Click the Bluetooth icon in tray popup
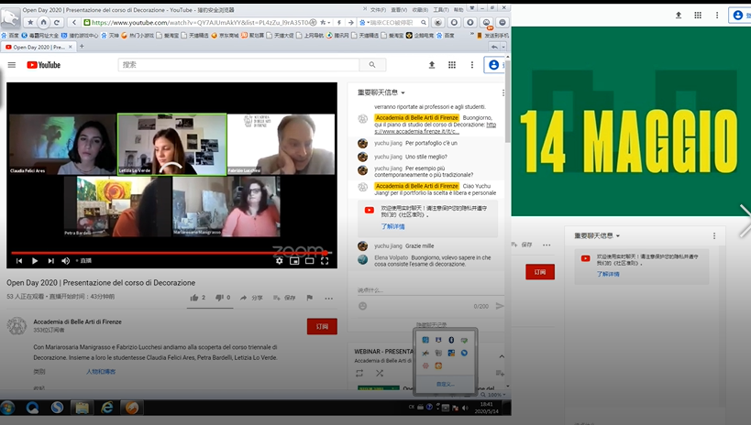 [x=451, y=340]
